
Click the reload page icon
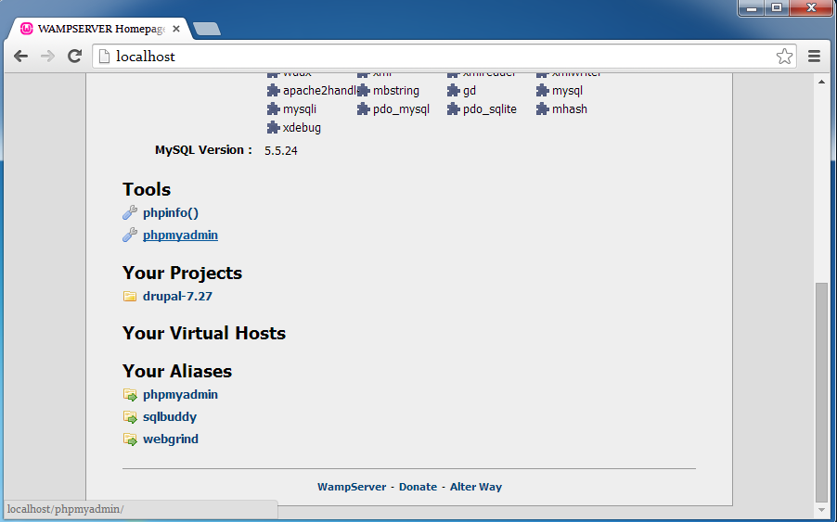tap(74, 57)
